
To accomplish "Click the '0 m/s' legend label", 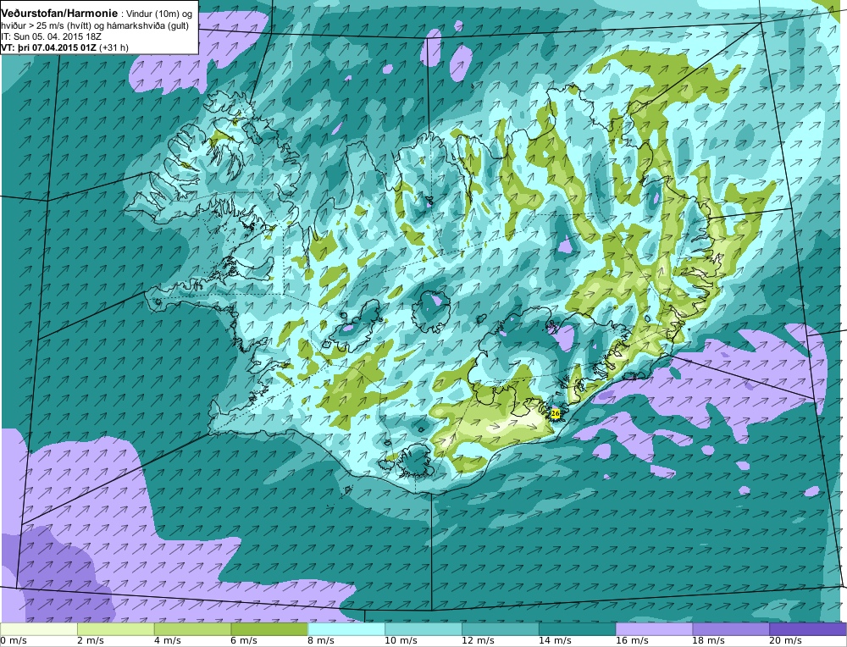I will tap(14, 641).
